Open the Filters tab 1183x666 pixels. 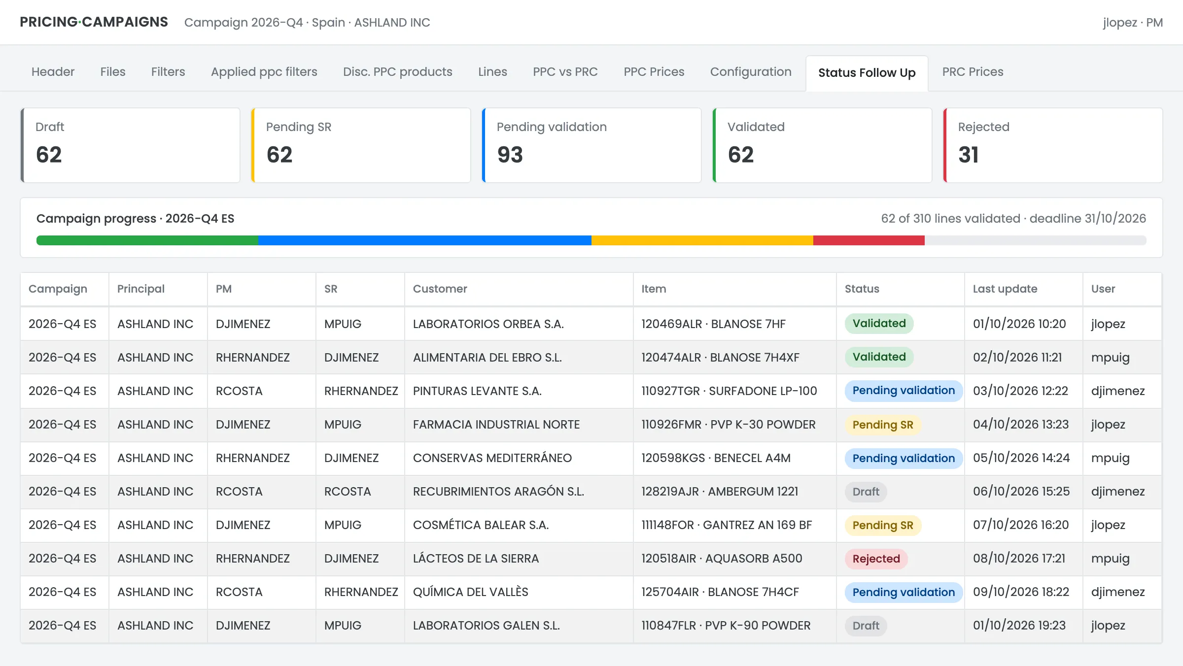(168, 72)
